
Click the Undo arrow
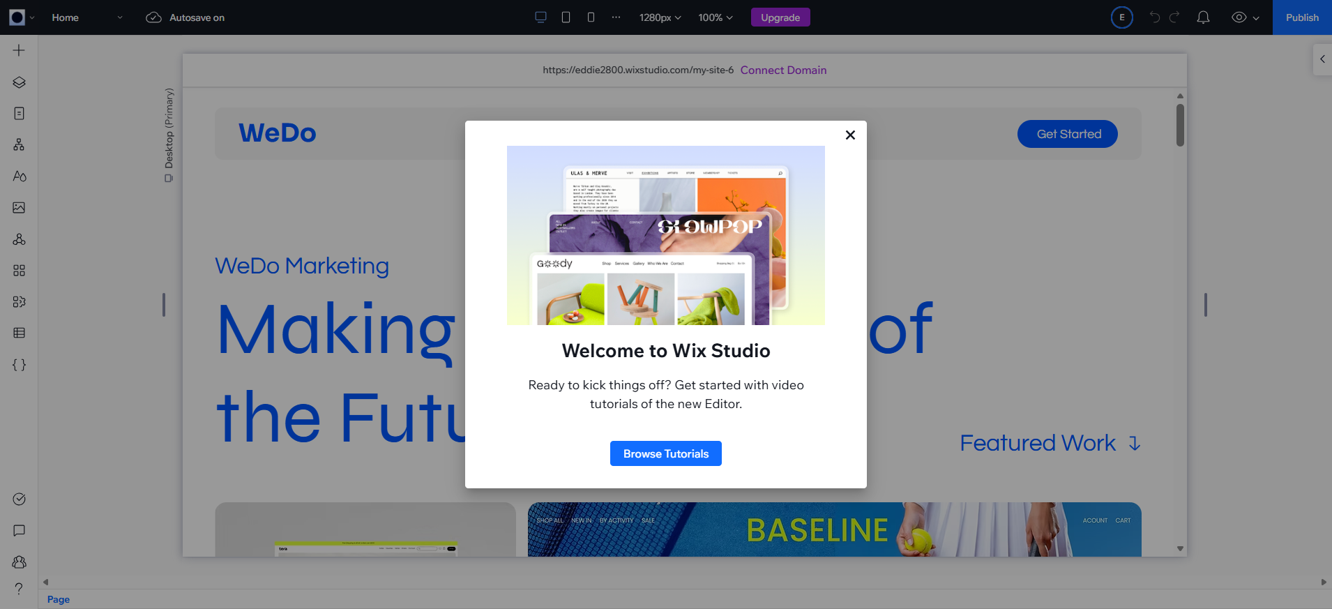coord(1155,17)
